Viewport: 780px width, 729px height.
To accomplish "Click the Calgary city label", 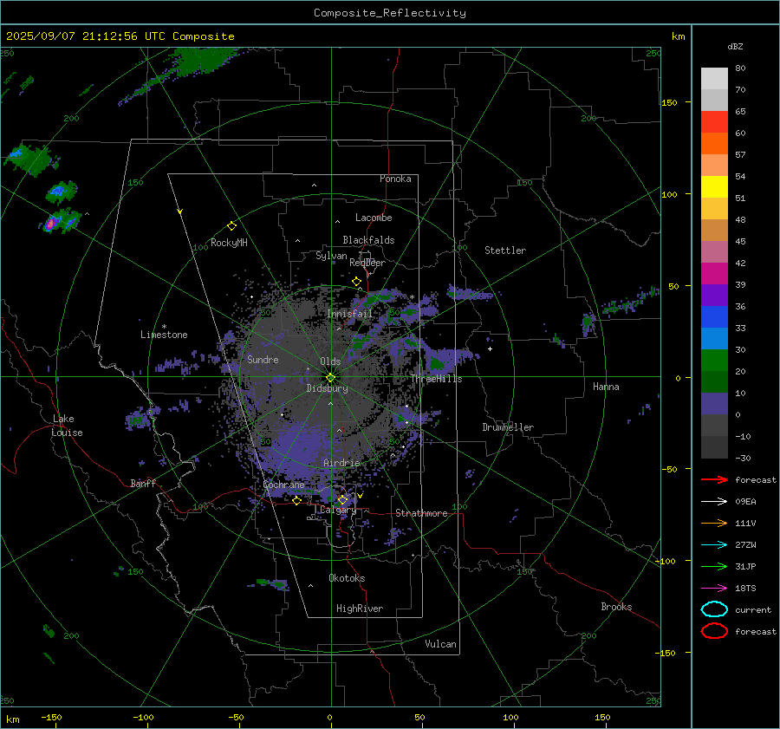I will tap(338, 510).
